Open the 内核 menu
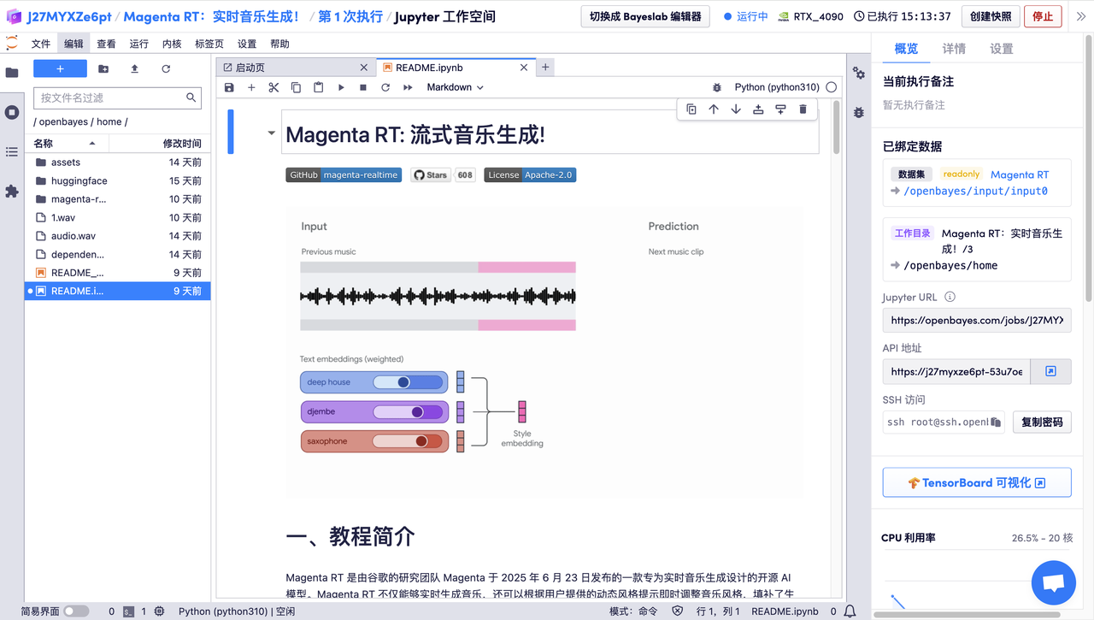This screenshot has width=1094, height=620. click(171, 44)
